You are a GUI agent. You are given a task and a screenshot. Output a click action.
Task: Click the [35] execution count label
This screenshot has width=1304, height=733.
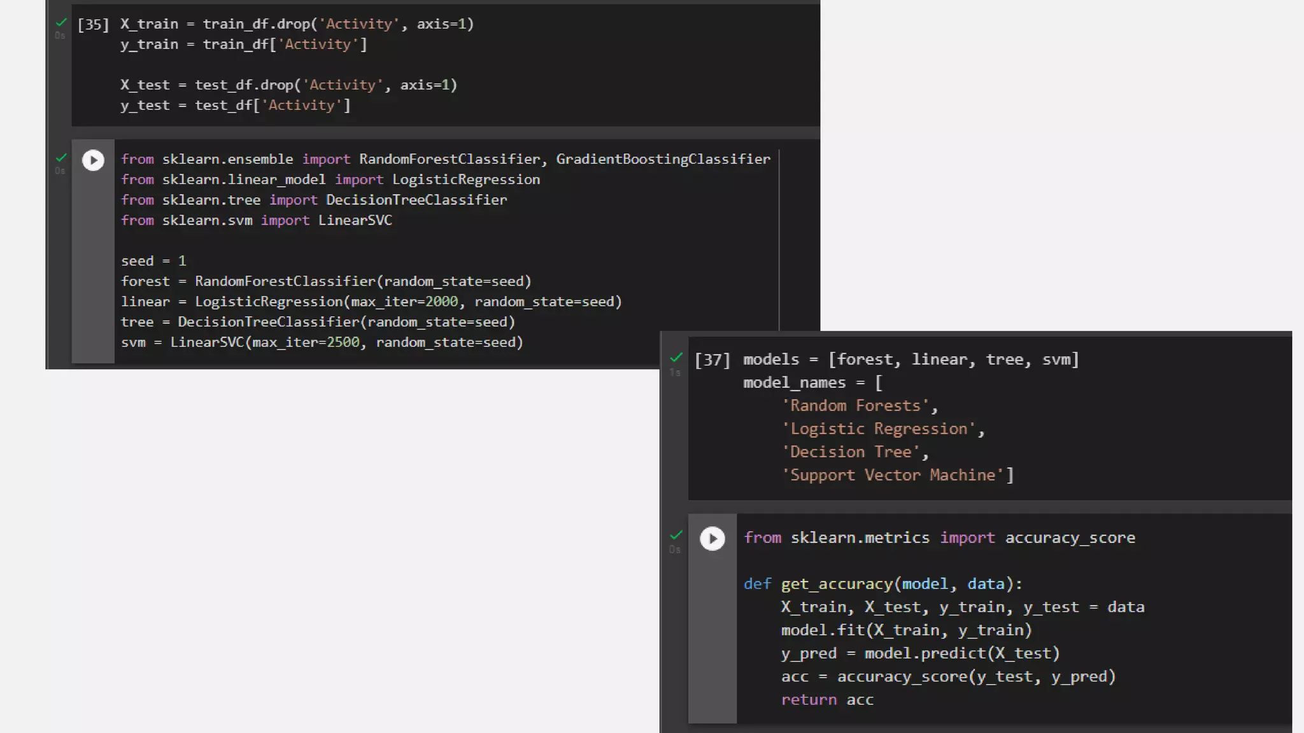pos(93,24)
